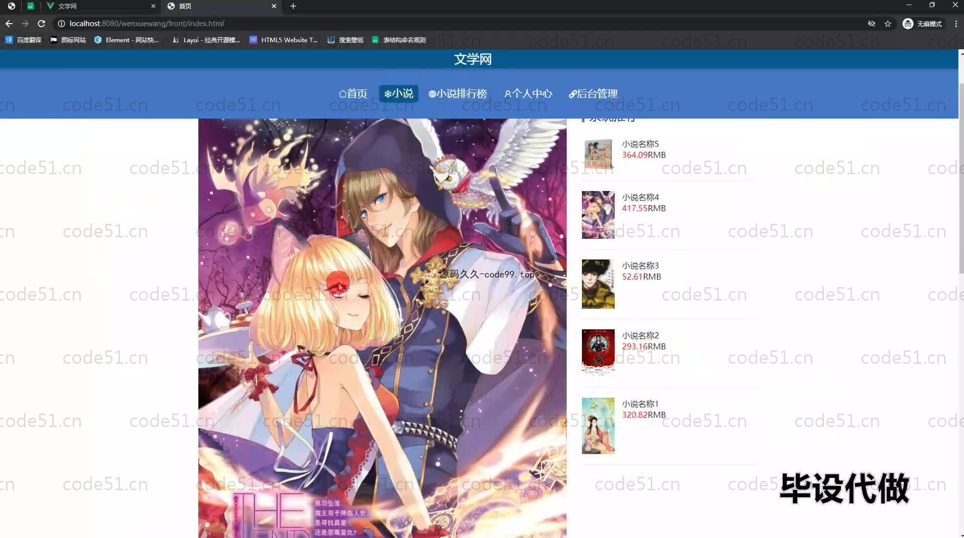Open the Element bookmark
This screenshot has width=964, height=538.
tap(127, 40)
